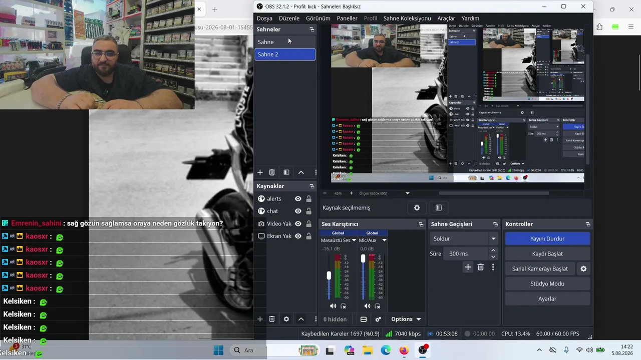The height and width of the screenshot is (360, 641).
Task: Undock the Kontroller panel
Action: click(x=588, y=224)
